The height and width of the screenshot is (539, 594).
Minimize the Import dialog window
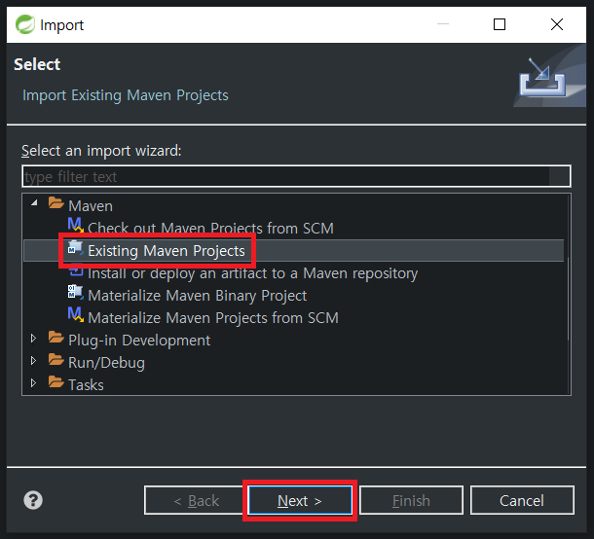443,24
